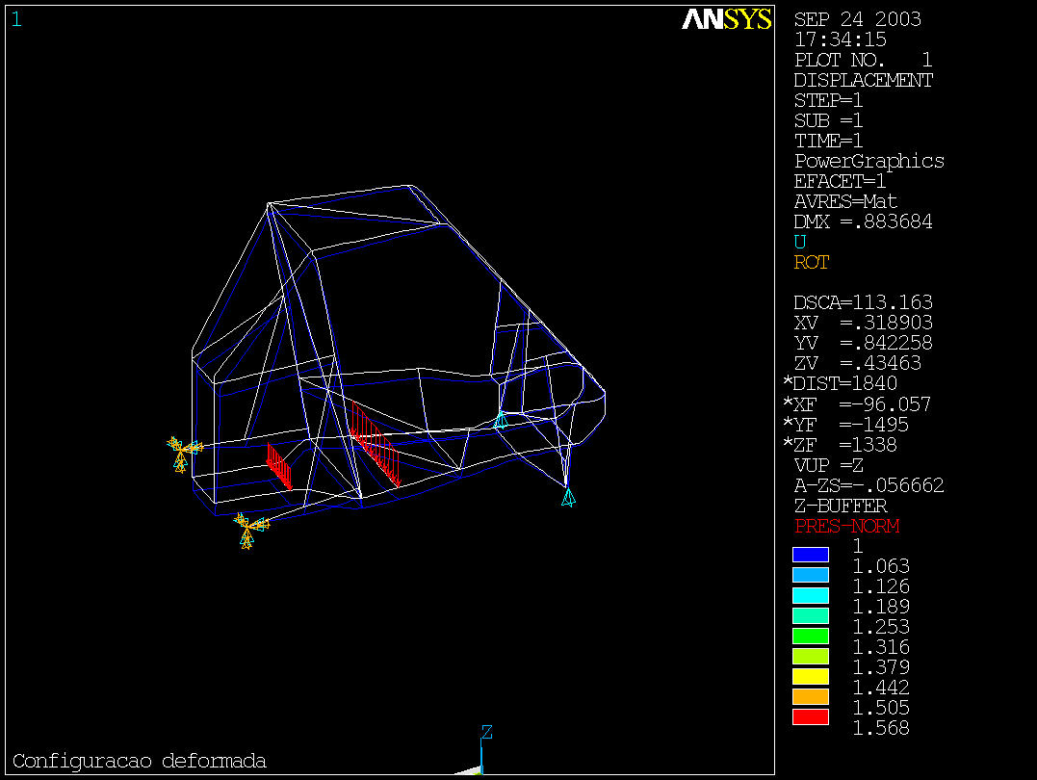This screenshot has width=1037, height=780.
Task: Pick the green legend color swatch
Action: click(x=810, y=636)
